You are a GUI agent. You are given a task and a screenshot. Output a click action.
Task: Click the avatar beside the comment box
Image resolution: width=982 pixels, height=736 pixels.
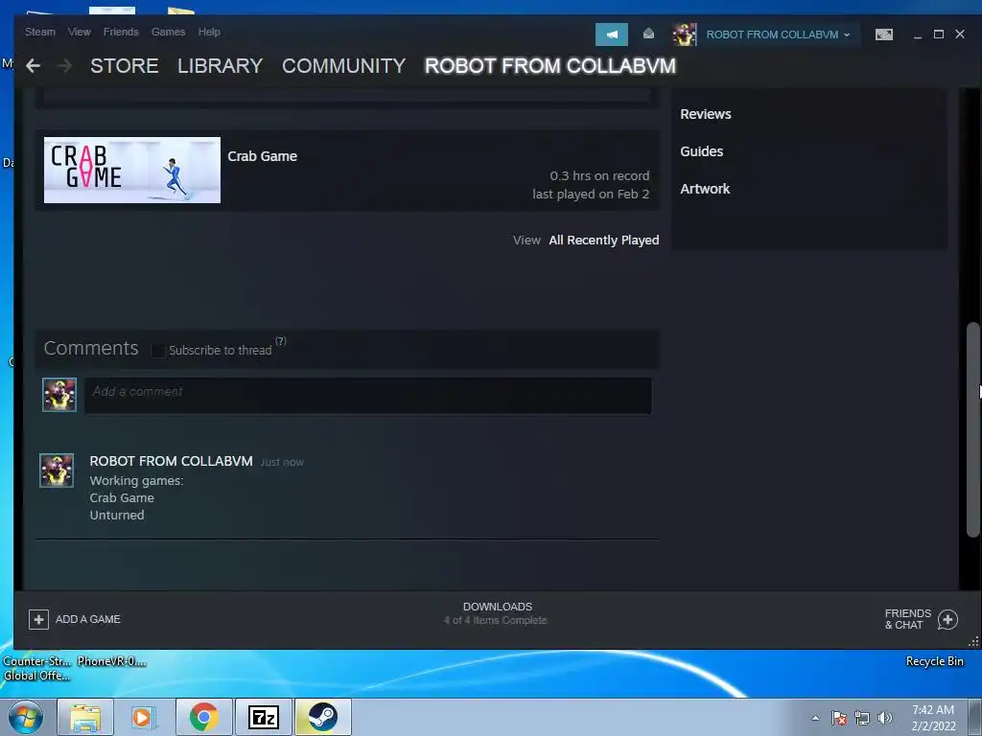click(x=59, y=395)
